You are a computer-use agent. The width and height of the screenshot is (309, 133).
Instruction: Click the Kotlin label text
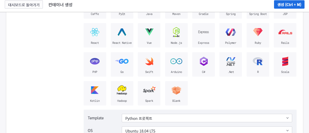coord(95,101)
